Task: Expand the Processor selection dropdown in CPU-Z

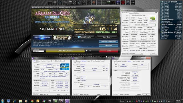Action: pyautogui.click(x=45, y=91)
